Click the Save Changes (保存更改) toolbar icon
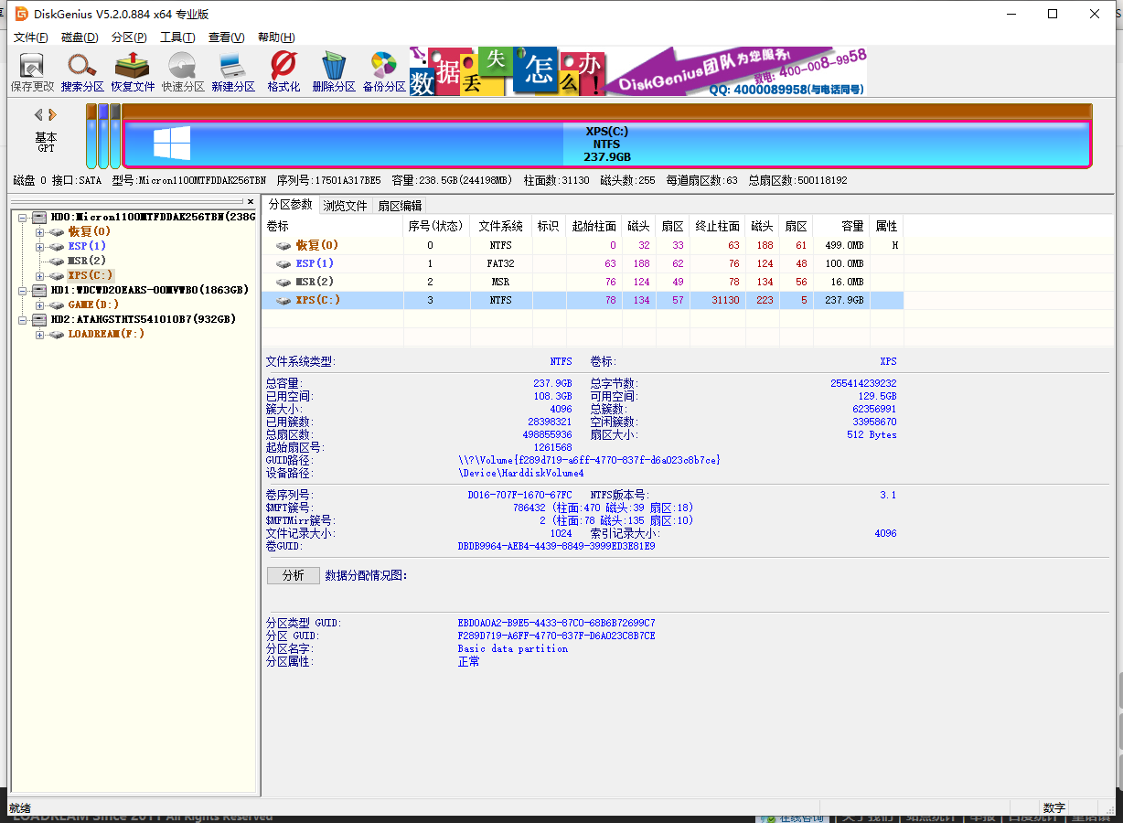 pos(32,72)
